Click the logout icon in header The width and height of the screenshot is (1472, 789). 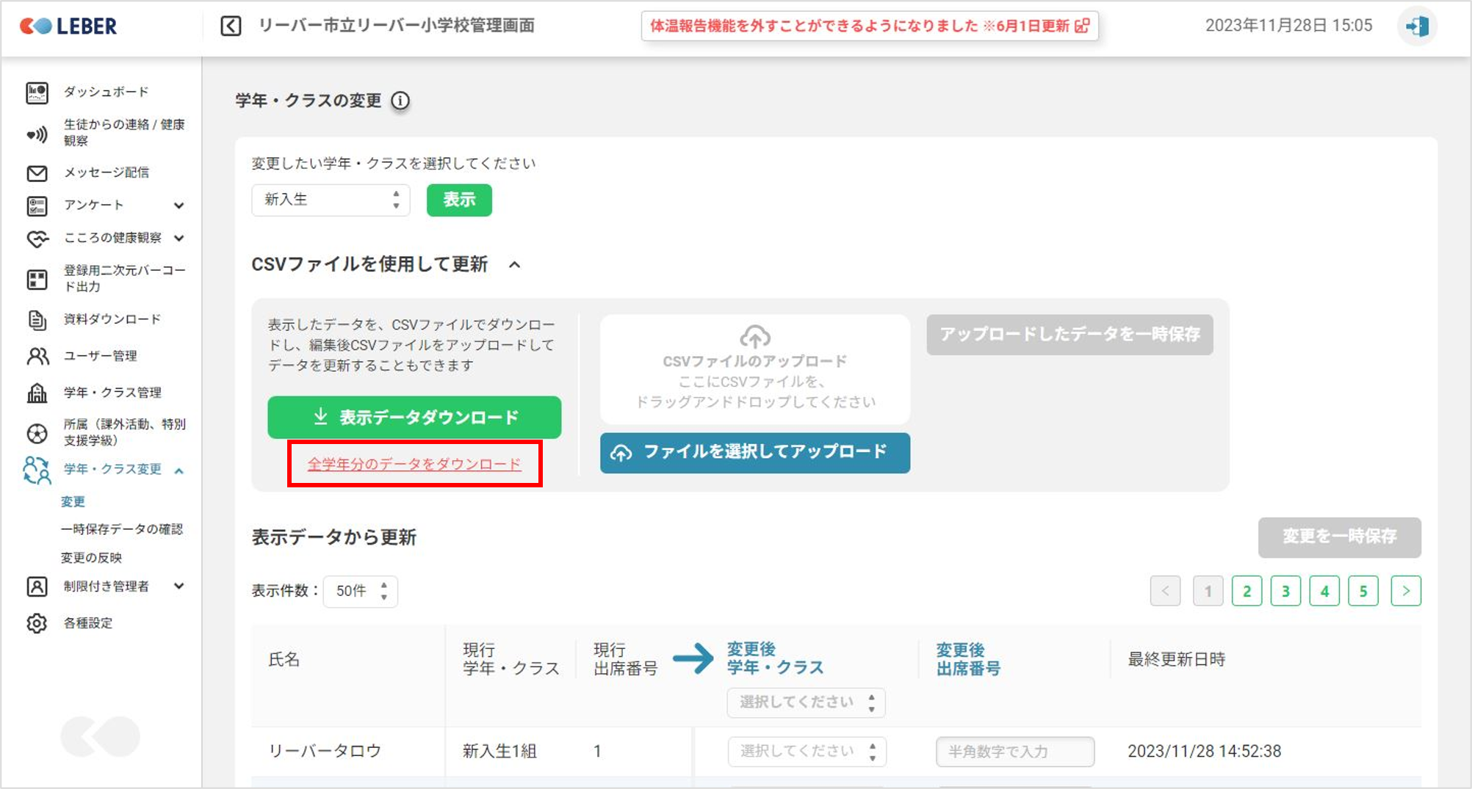coord(1417,26)
